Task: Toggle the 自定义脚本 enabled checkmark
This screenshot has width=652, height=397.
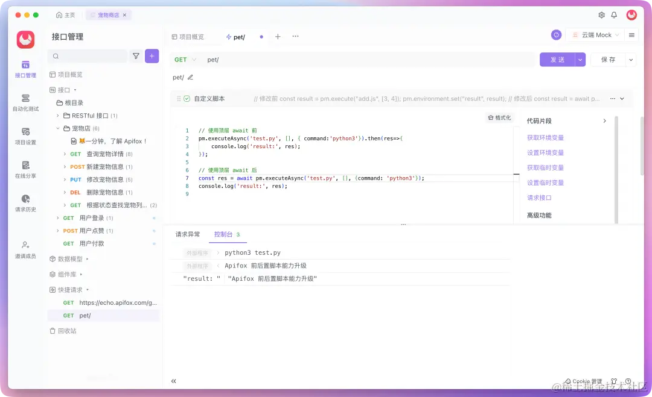Action: (187, 99)
